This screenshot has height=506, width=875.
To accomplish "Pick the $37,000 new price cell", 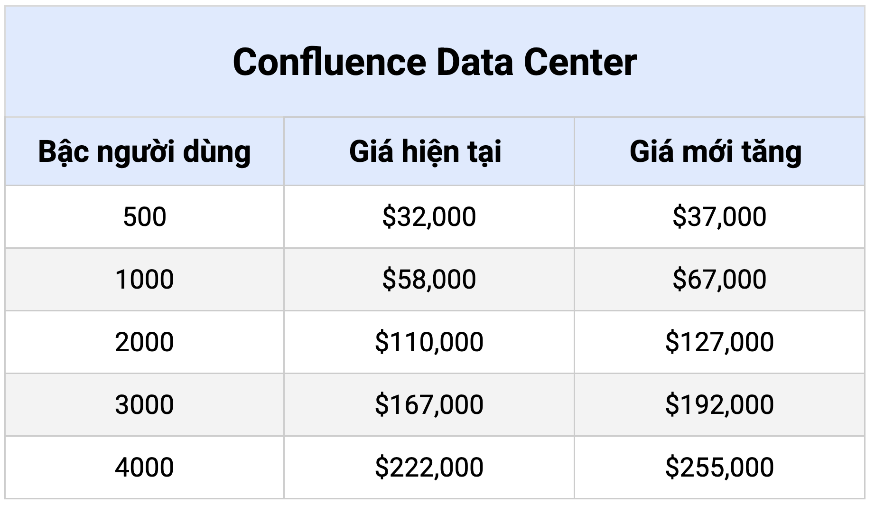I will point(719,217).
